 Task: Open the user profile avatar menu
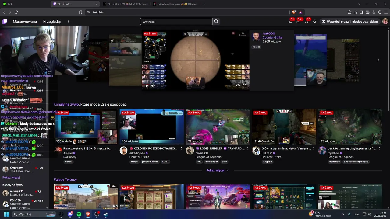(x=385, y=21)
